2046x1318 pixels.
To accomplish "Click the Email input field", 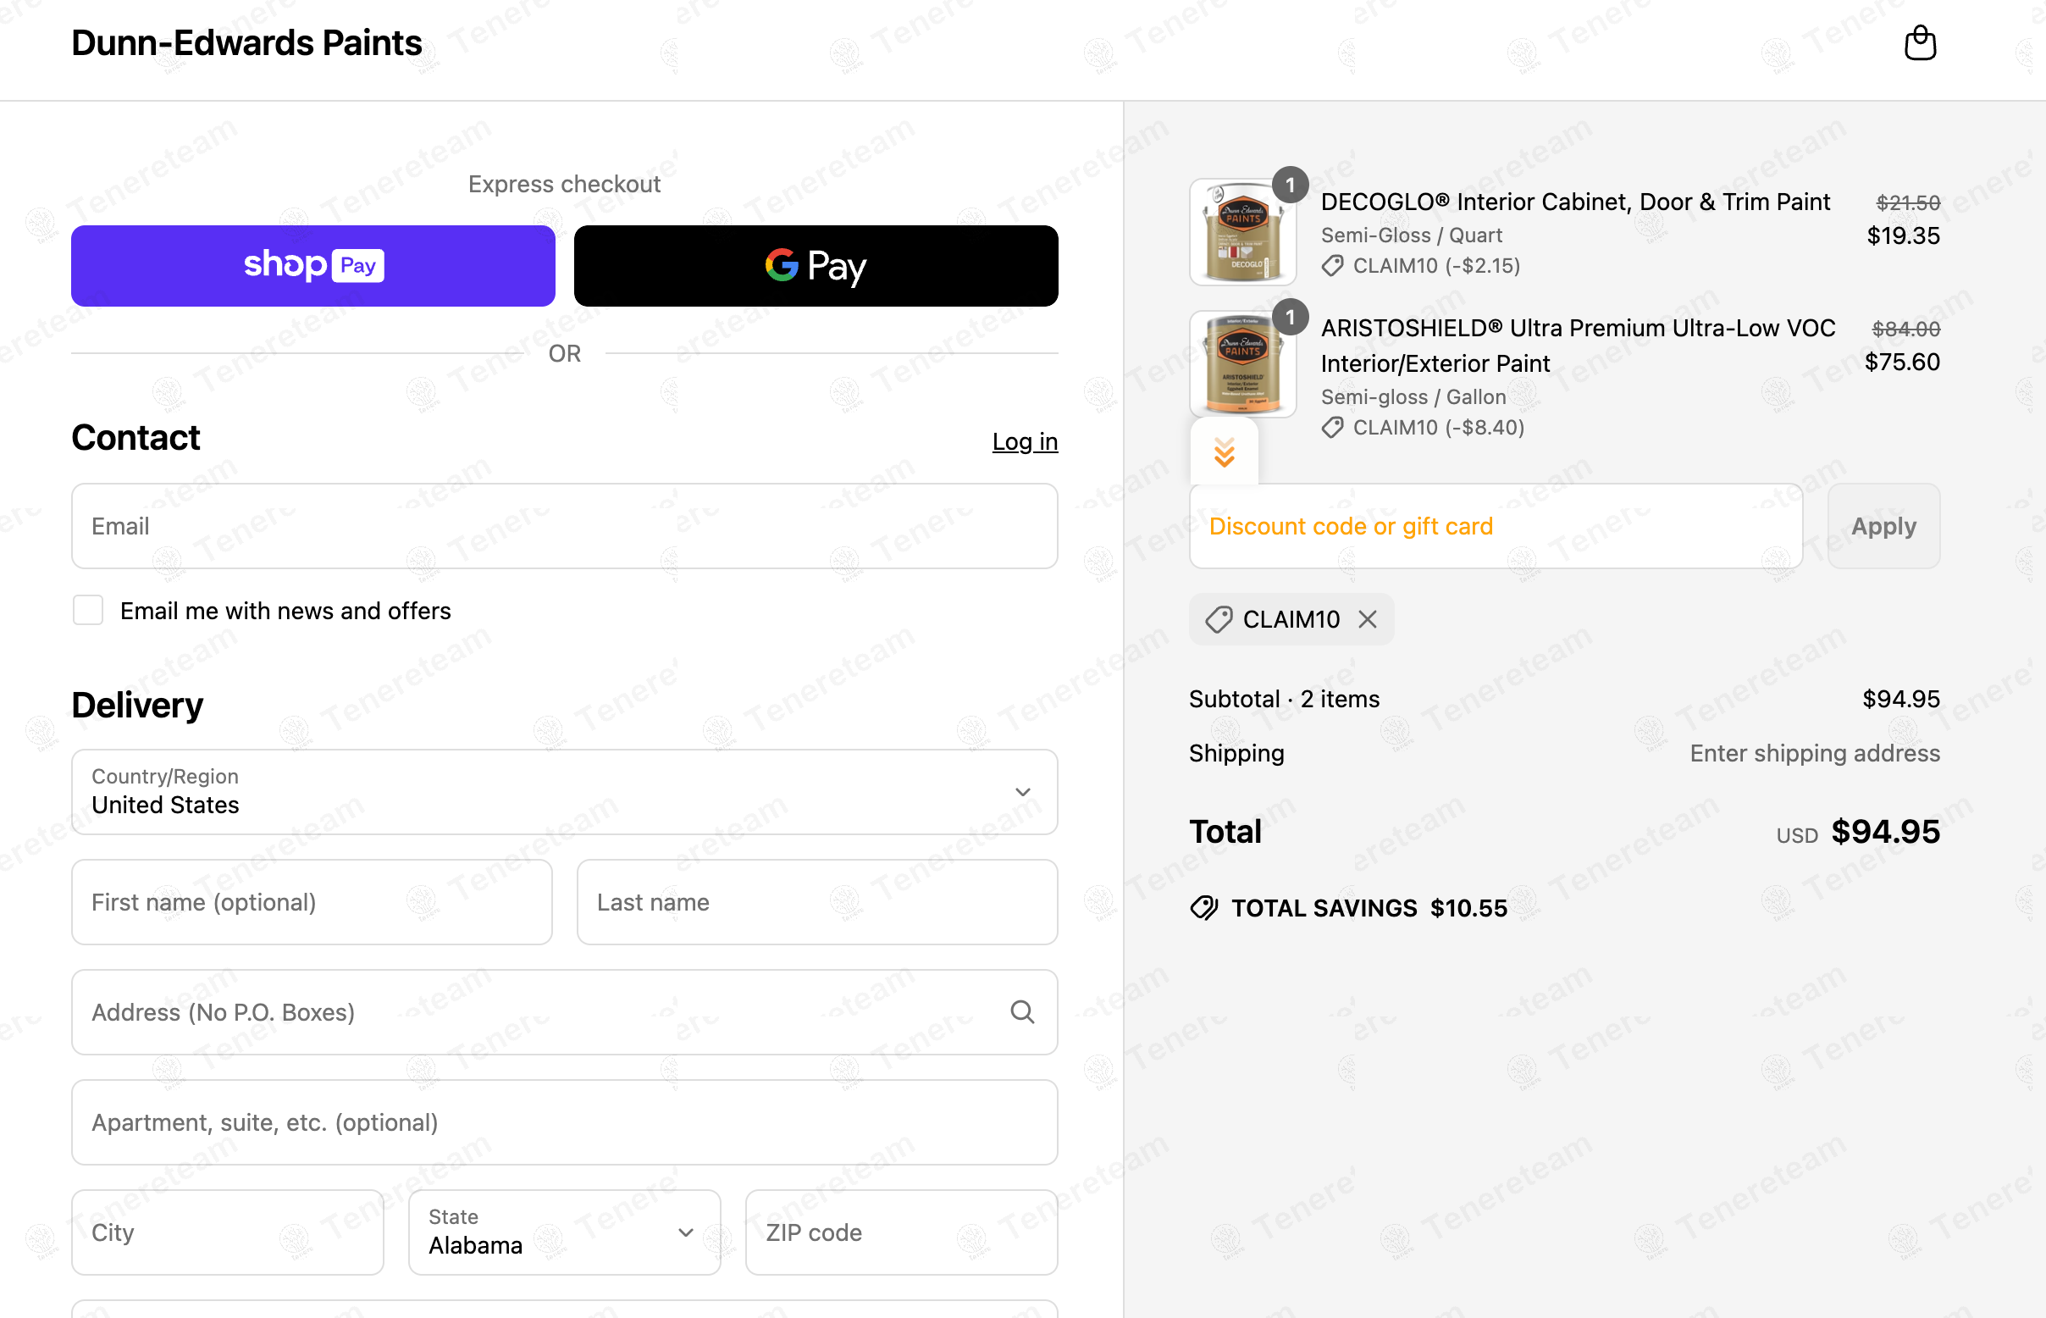I will (564, 525).
